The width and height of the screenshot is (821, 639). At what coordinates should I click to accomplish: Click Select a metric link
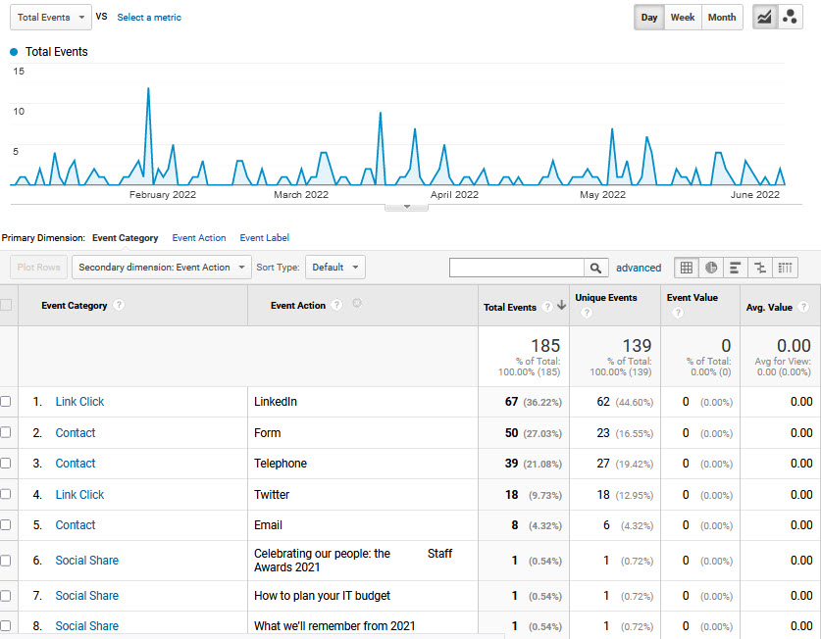coord(149,18)
